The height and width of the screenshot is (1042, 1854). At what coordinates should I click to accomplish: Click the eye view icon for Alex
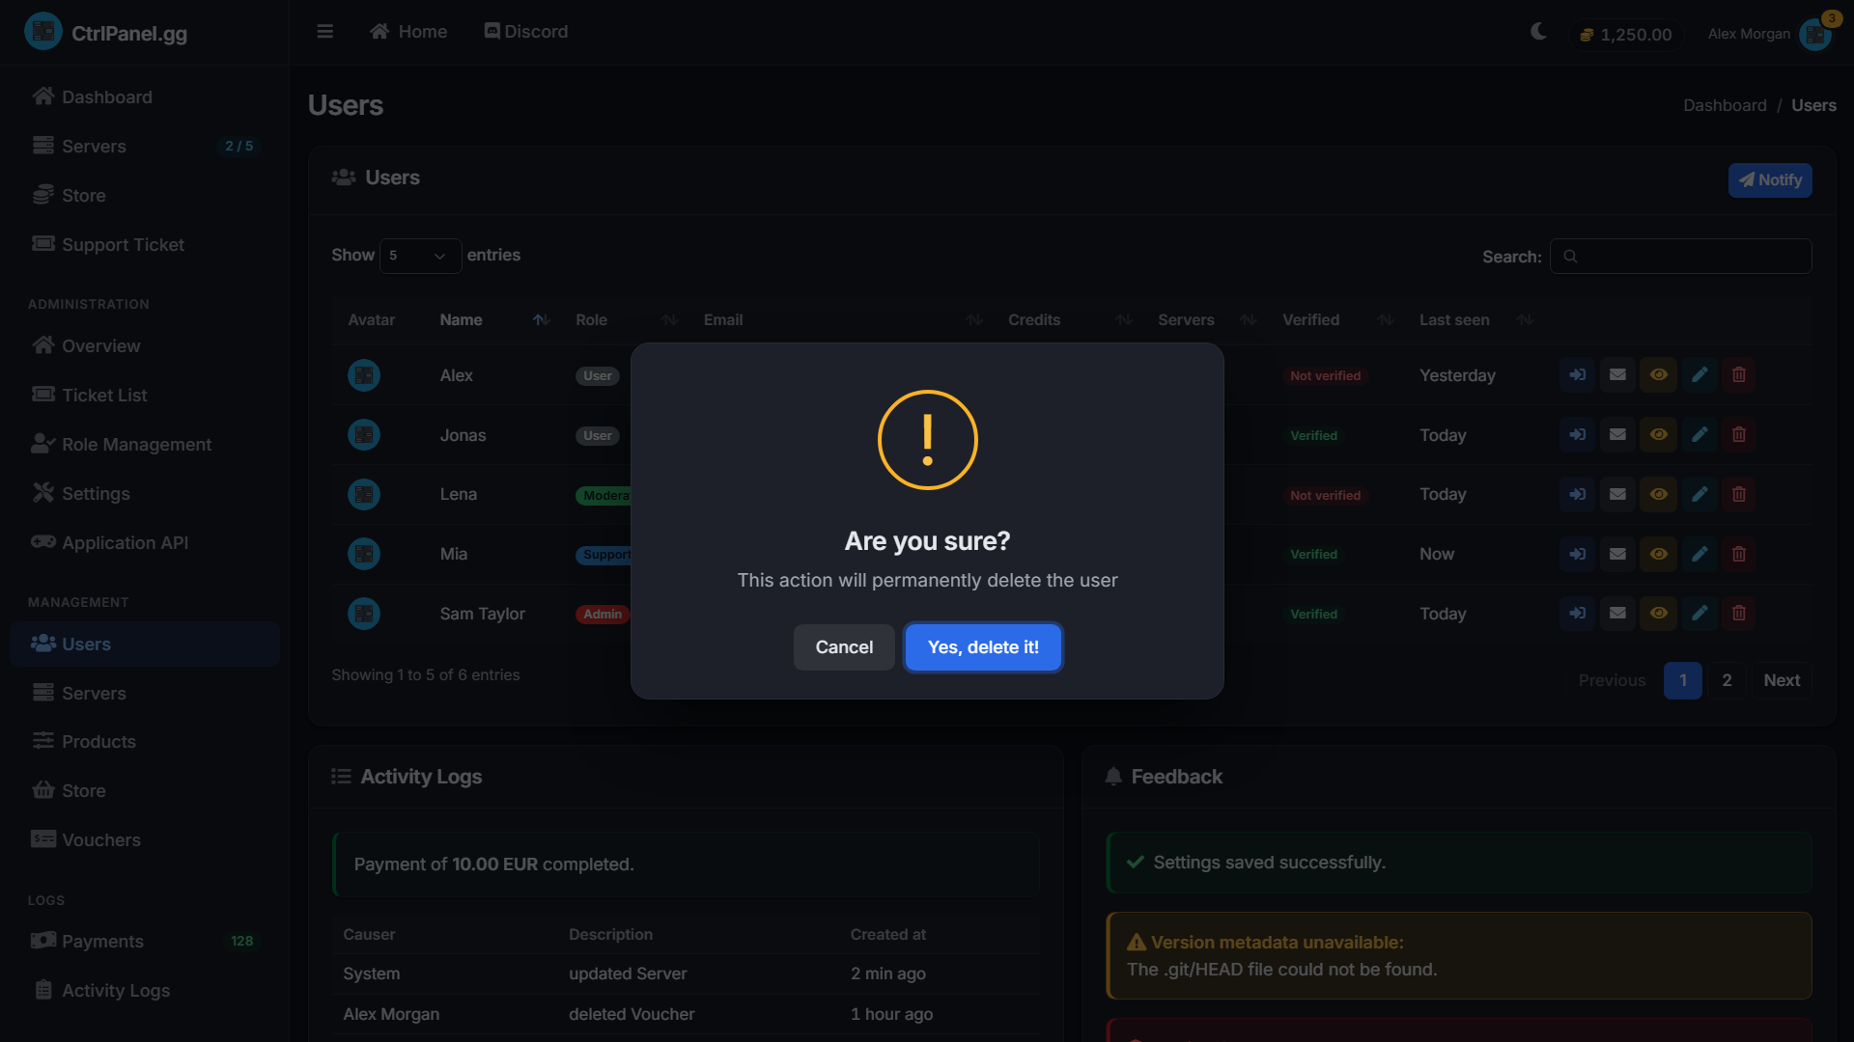pyautogui.click(x=1659, y=375)
